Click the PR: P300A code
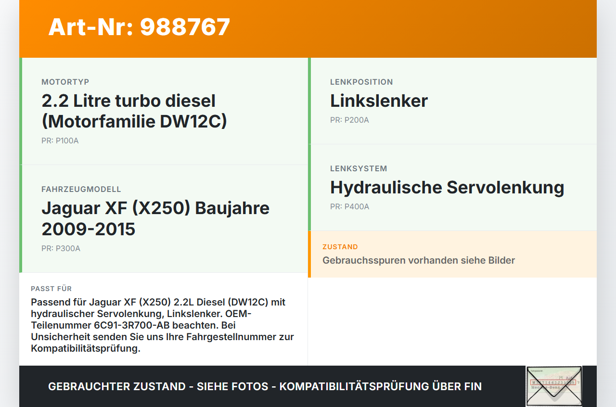This screenshot has height=407, width=616. tap(61, 248)
